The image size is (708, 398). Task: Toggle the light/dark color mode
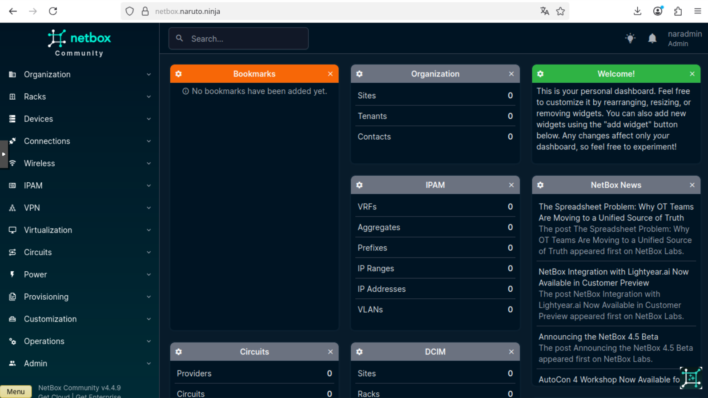(630, 38)
